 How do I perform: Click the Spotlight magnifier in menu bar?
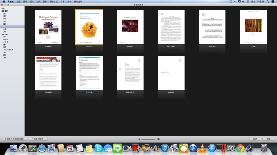pos(267,2)
